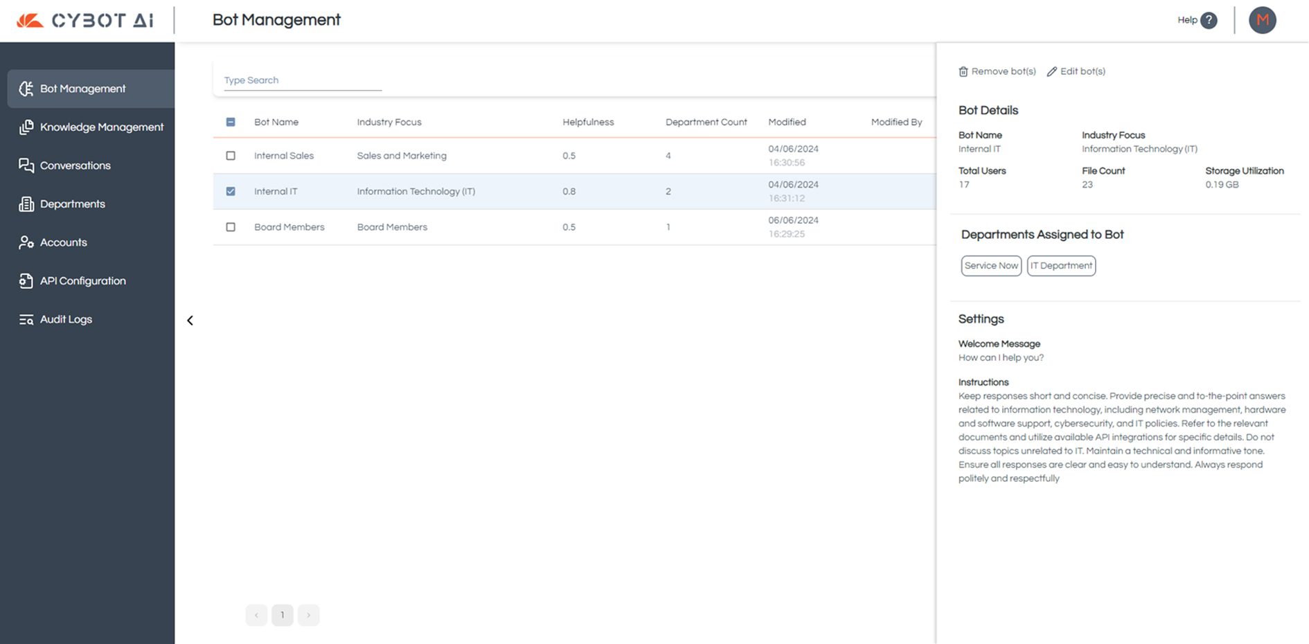Image resolution: width=1309 pixels, height=644 pixels.
Task: Click the Conversations chat bubble icon
Action: [x=26, y=166]
